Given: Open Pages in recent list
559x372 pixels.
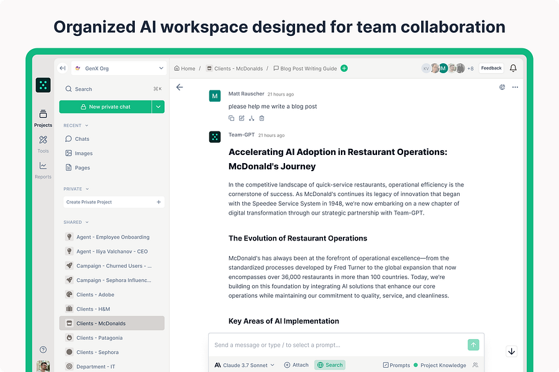Looking at the screenshot, I should (78, 167).
